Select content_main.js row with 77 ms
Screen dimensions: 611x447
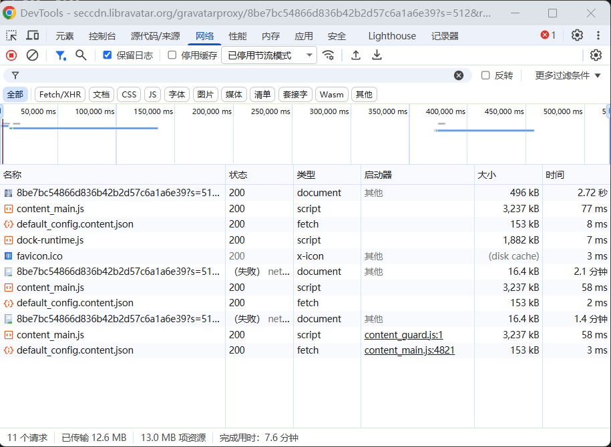(x=306, y=209)
